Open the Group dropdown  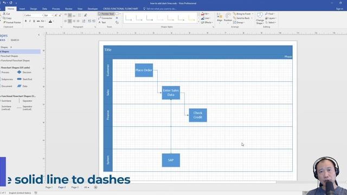point(239,23)
